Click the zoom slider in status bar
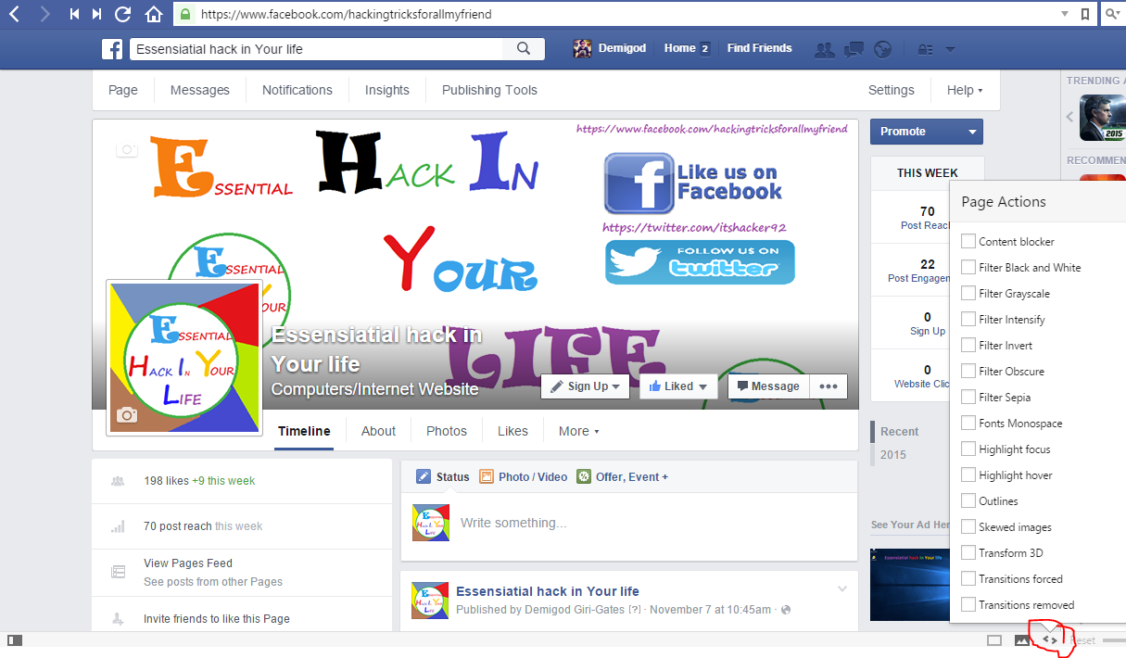 [1115, 640]
